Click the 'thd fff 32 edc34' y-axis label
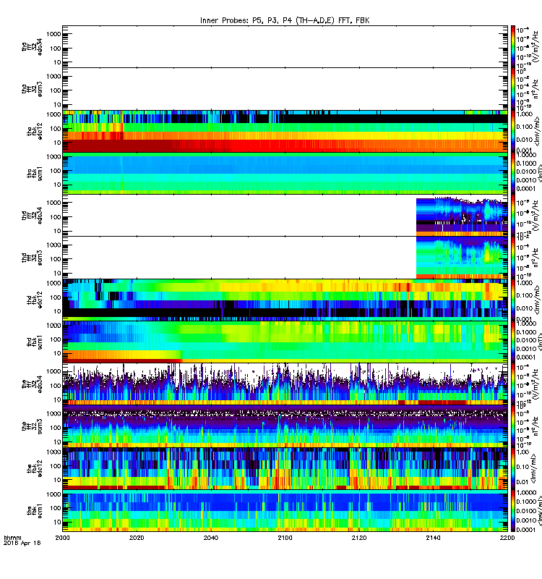542x579 pixels. (x=32, y=215)
